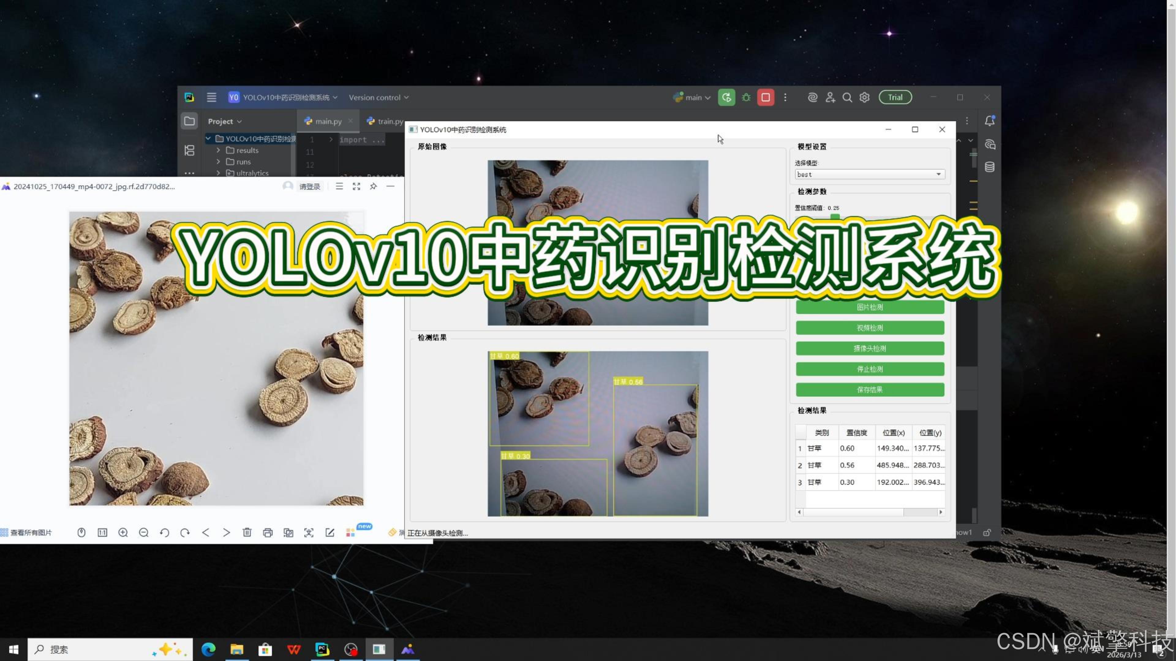Screen dimensions: 1176x661
Task: Click the red Stop button in PyCharm
Action: pyautogui.click(x=766, y=97)
